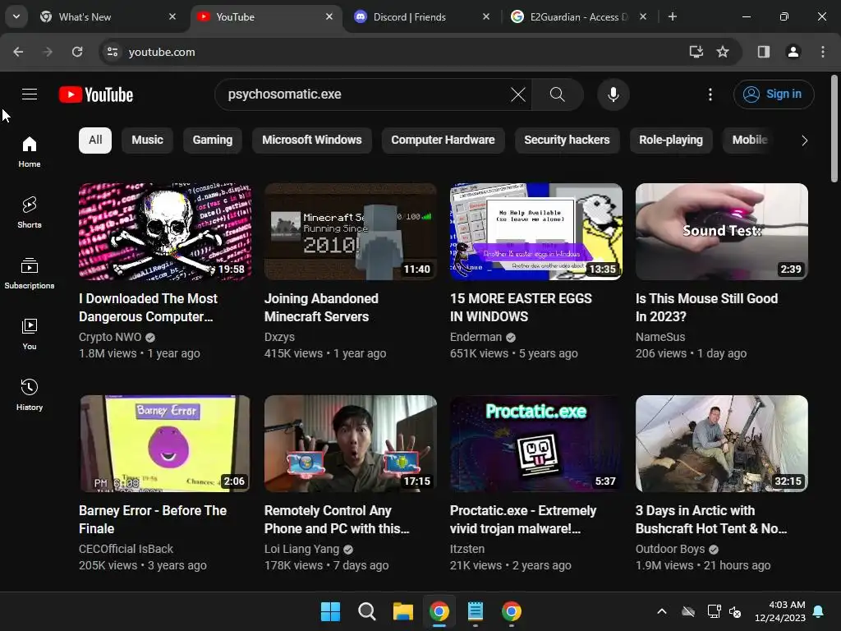Clear the search box with the X icon

tap(518, 94)
